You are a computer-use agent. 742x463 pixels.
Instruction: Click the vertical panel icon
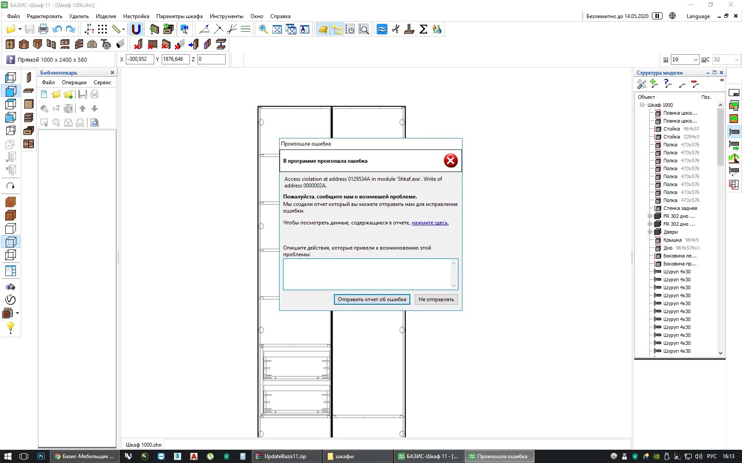coord(29,78)
